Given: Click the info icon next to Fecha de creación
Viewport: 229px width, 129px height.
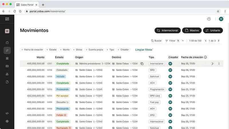Looking at the screenshot, I should [205, 57].
